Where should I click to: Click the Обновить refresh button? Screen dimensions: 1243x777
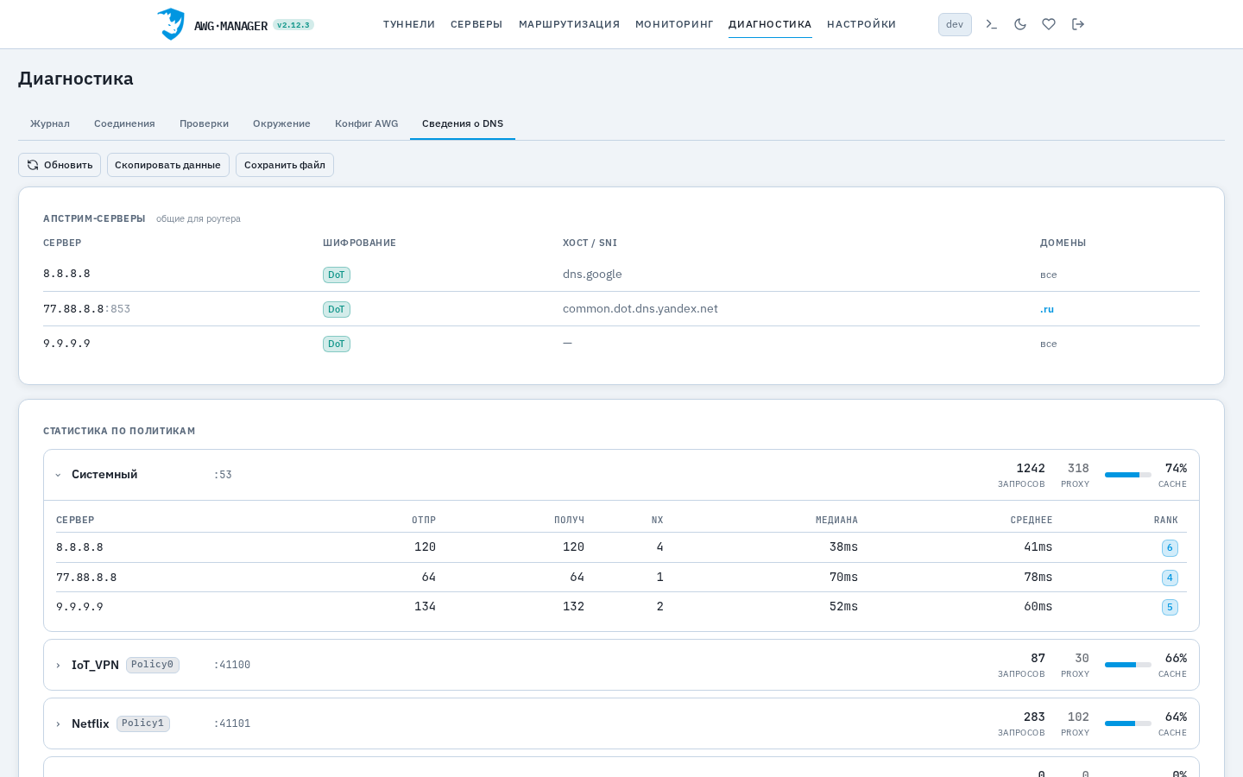(60, 165)
